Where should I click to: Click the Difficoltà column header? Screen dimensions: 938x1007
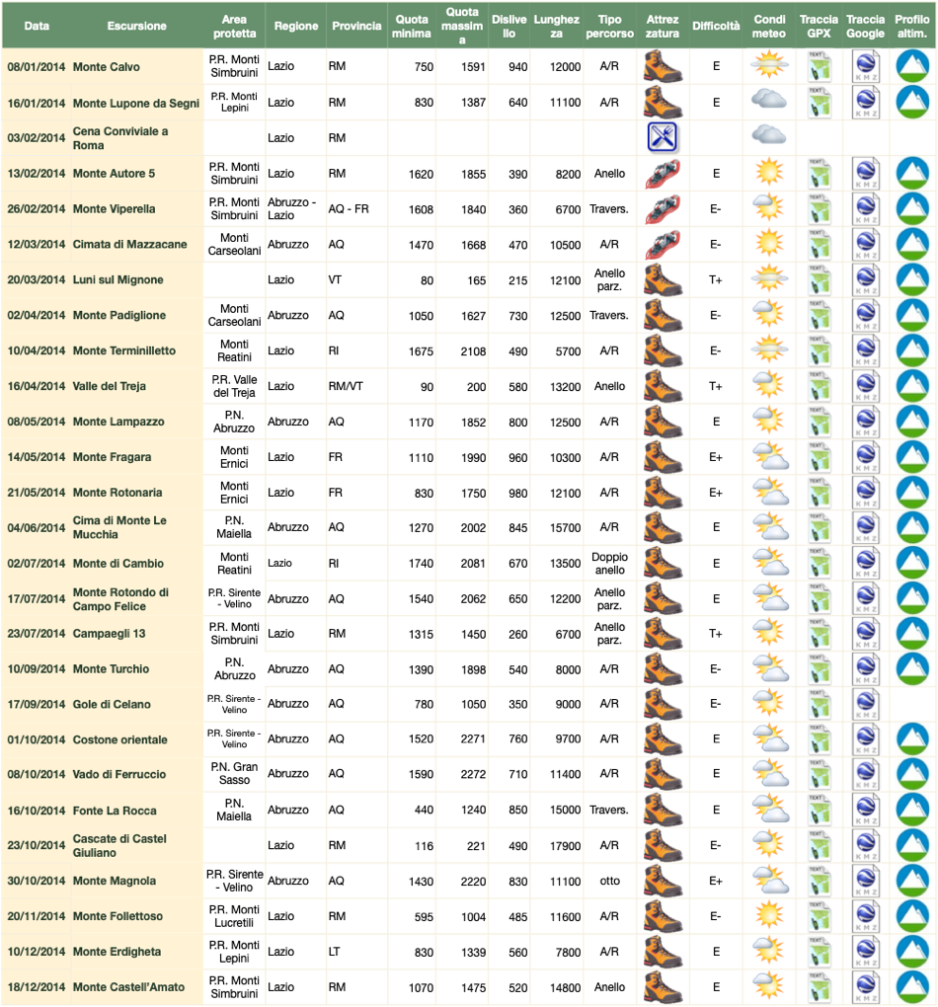click(x=716, y=26)
